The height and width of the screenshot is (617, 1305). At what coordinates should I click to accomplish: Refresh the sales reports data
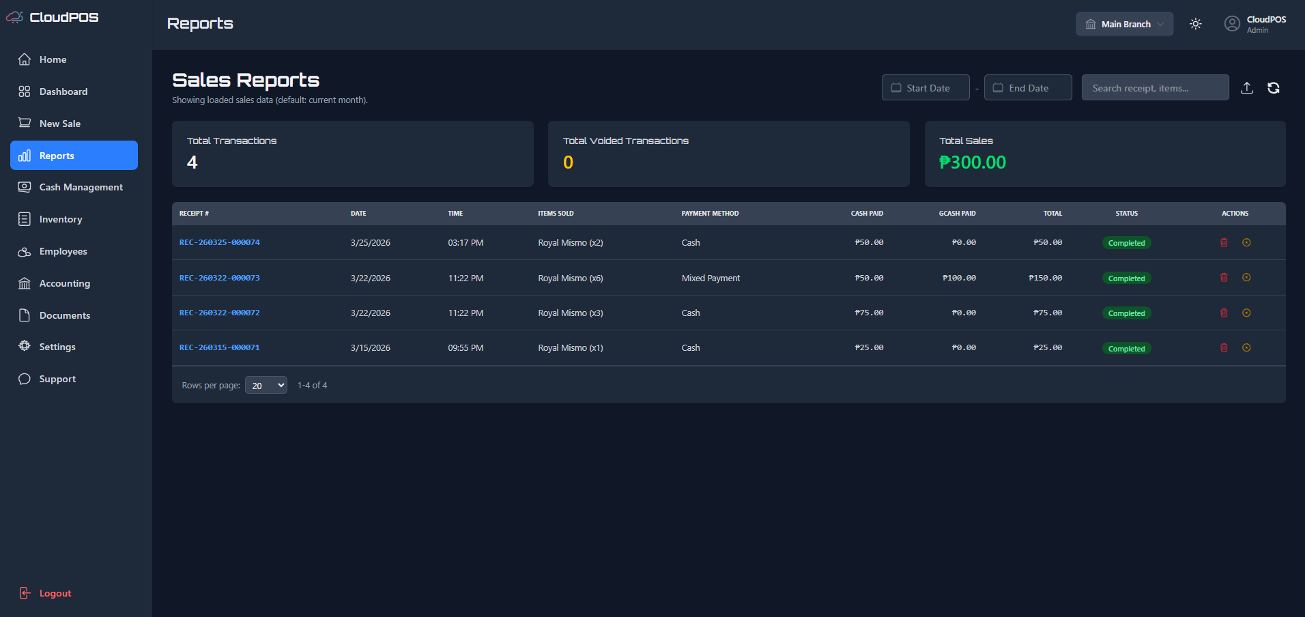click(x=1274, y=88)
